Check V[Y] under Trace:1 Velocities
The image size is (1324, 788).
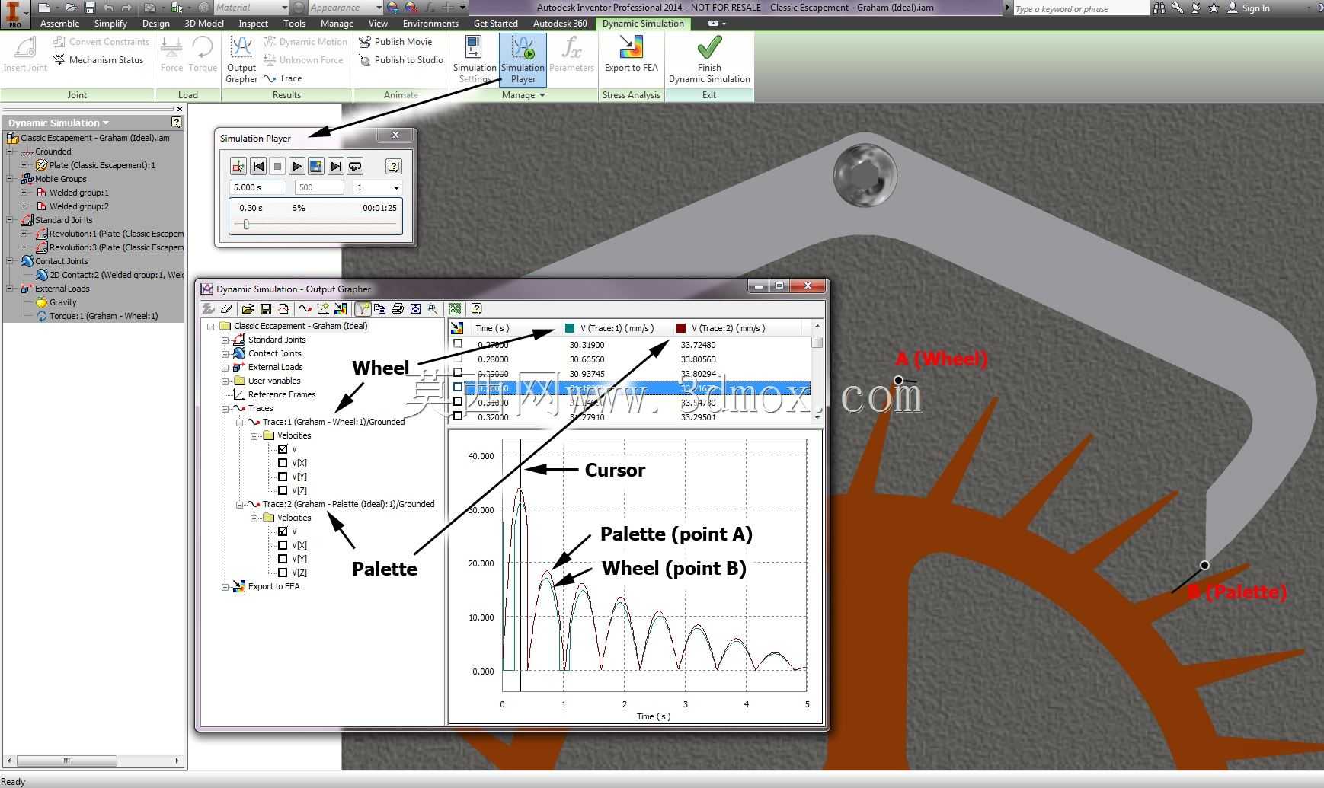[x=283, y=477]
